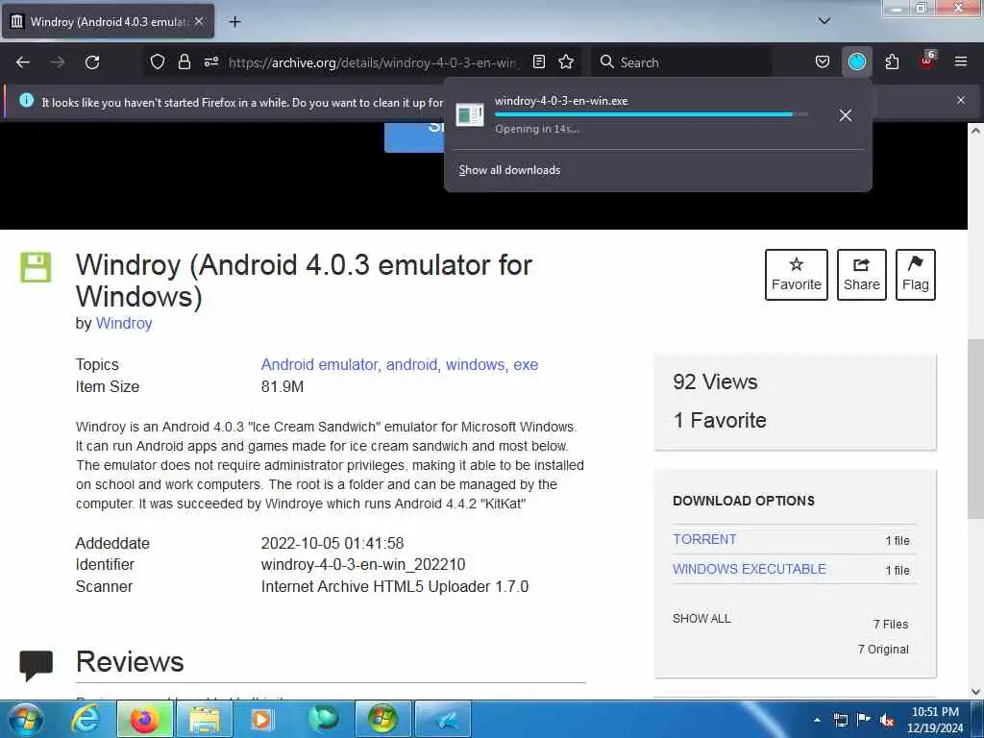
Task: Click the green software floppy icon
Action: [36, 267]
